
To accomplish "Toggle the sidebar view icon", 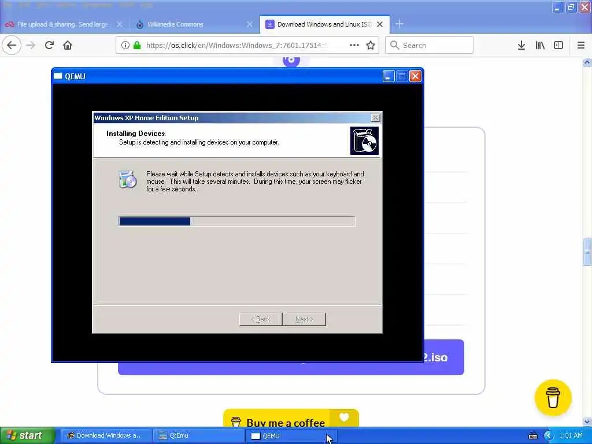I will tap(558, 45).
